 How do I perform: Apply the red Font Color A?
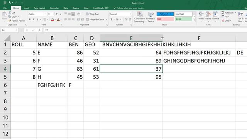click(x=58, y=19)
